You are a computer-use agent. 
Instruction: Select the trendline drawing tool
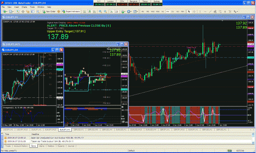point(210,11)
